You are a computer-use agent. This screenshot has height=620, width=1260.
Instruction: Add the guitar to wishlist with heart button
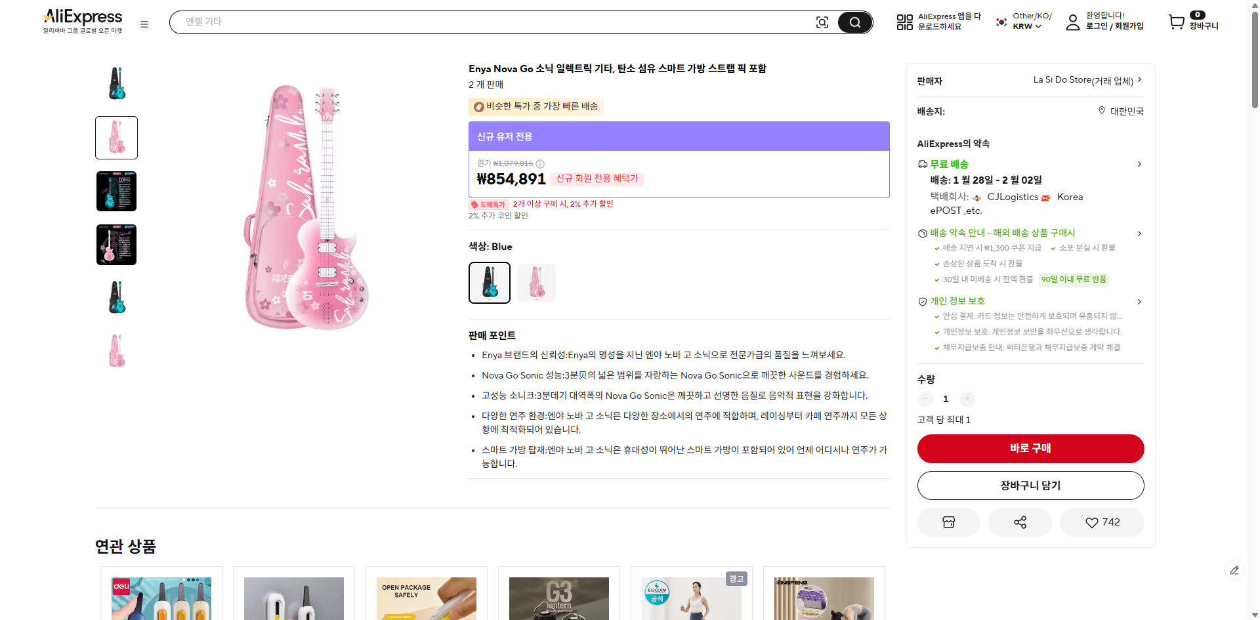[1102, 522]
